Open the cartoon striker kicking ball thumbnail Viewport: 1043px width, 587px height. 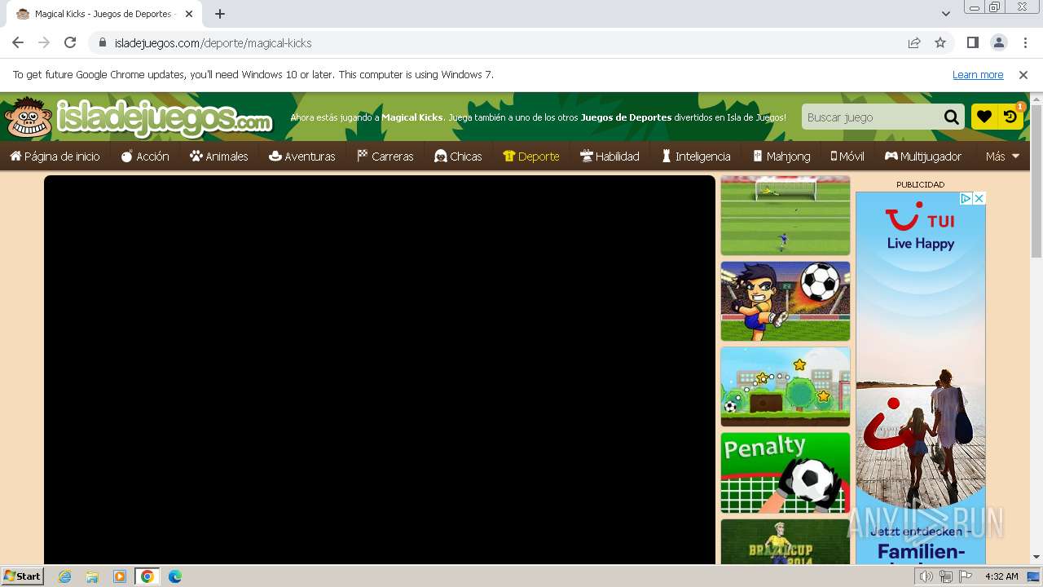786,301
